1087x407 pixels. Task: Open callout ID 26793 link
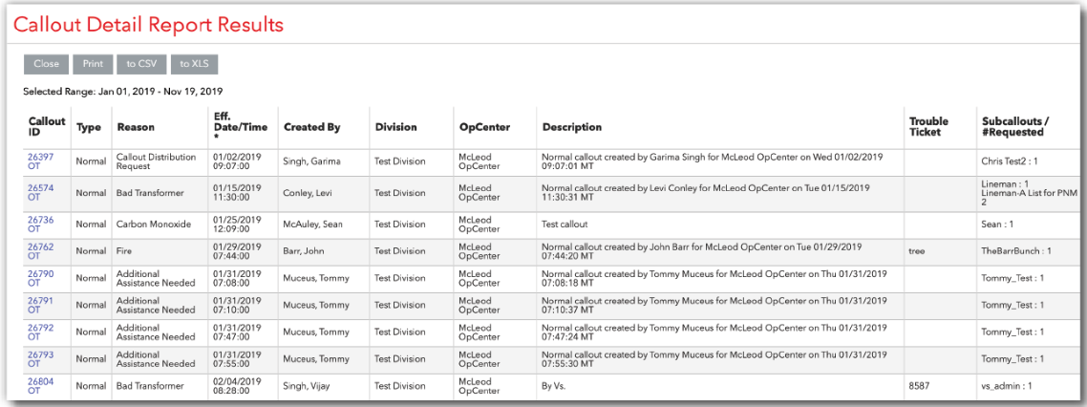39,353
